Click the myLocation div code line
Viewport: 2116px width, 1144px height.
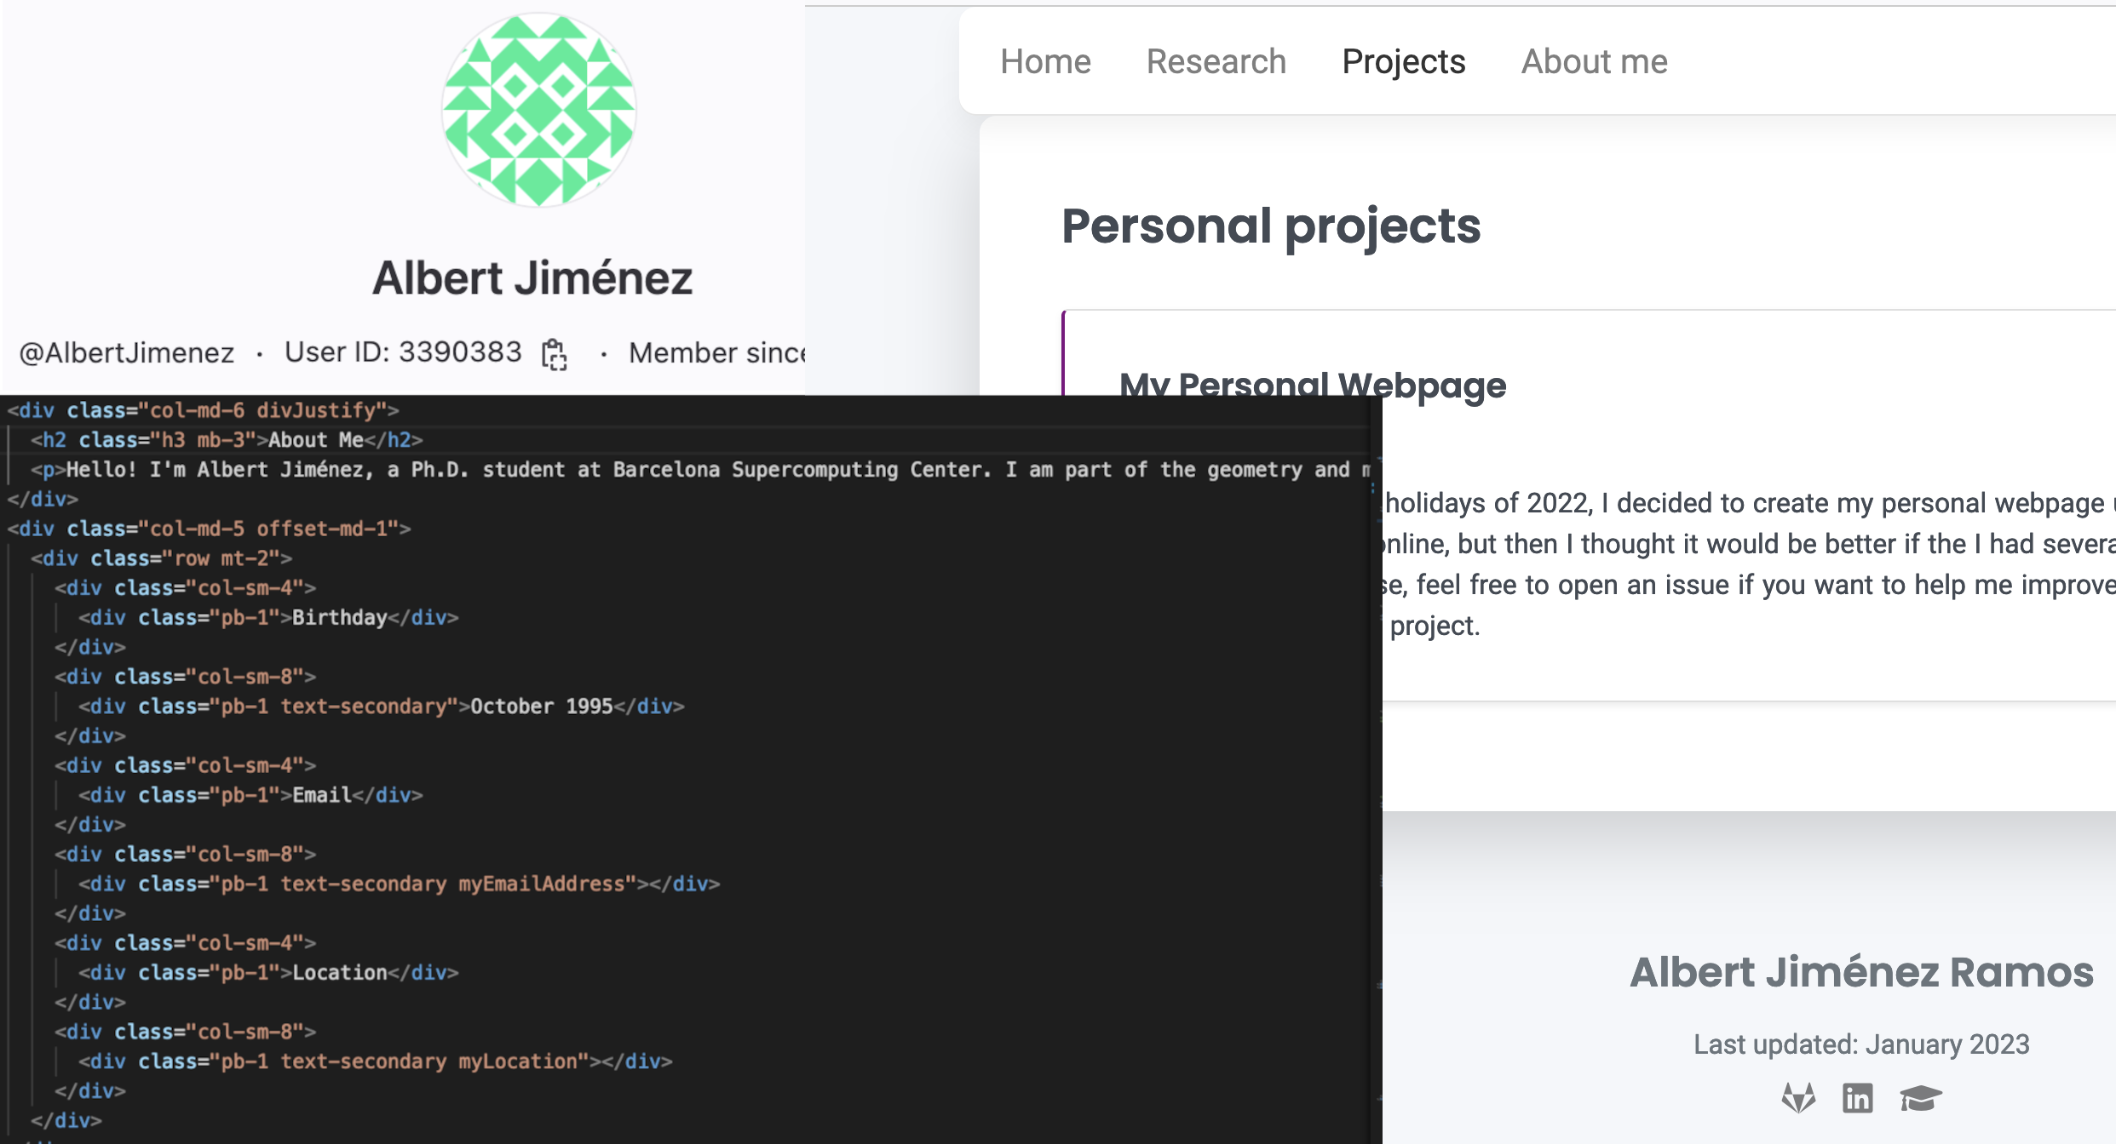[375, 1061]
